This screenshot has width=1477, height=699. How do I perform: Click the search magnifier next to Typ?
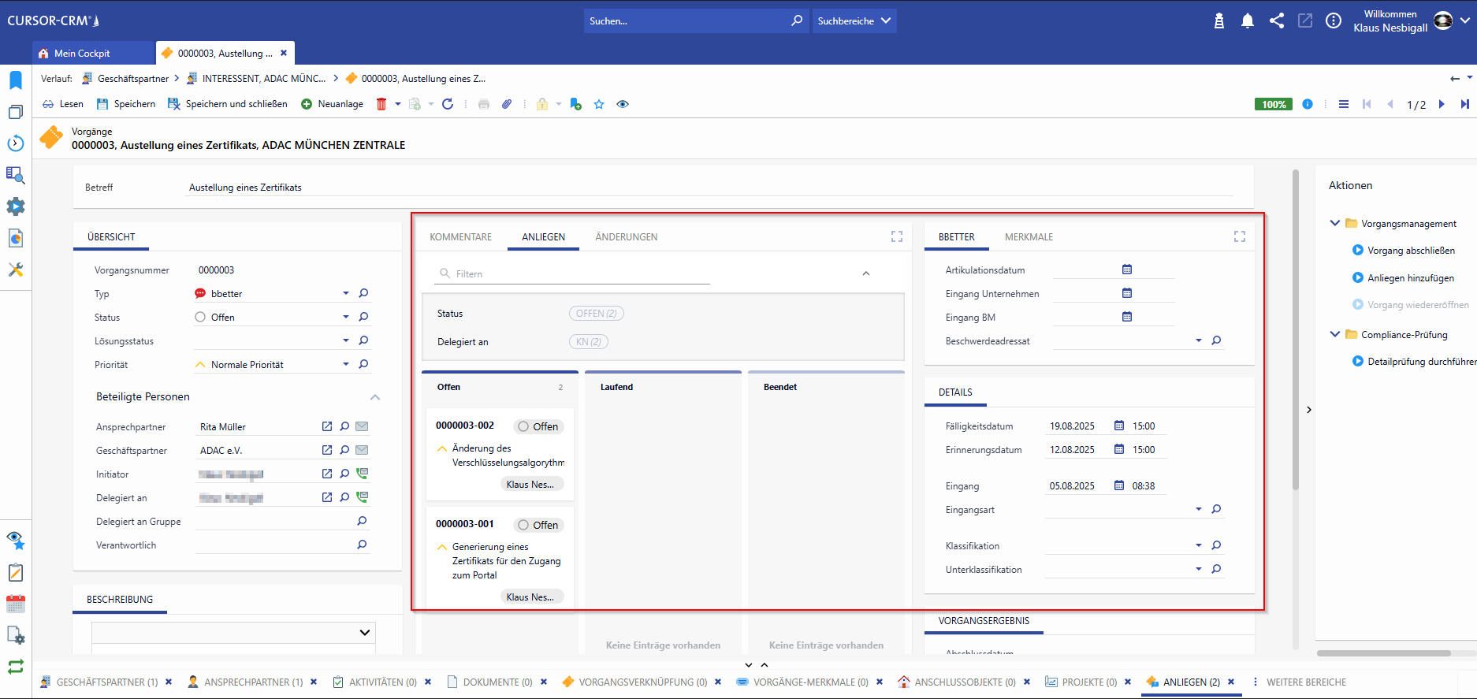point(363,293)
